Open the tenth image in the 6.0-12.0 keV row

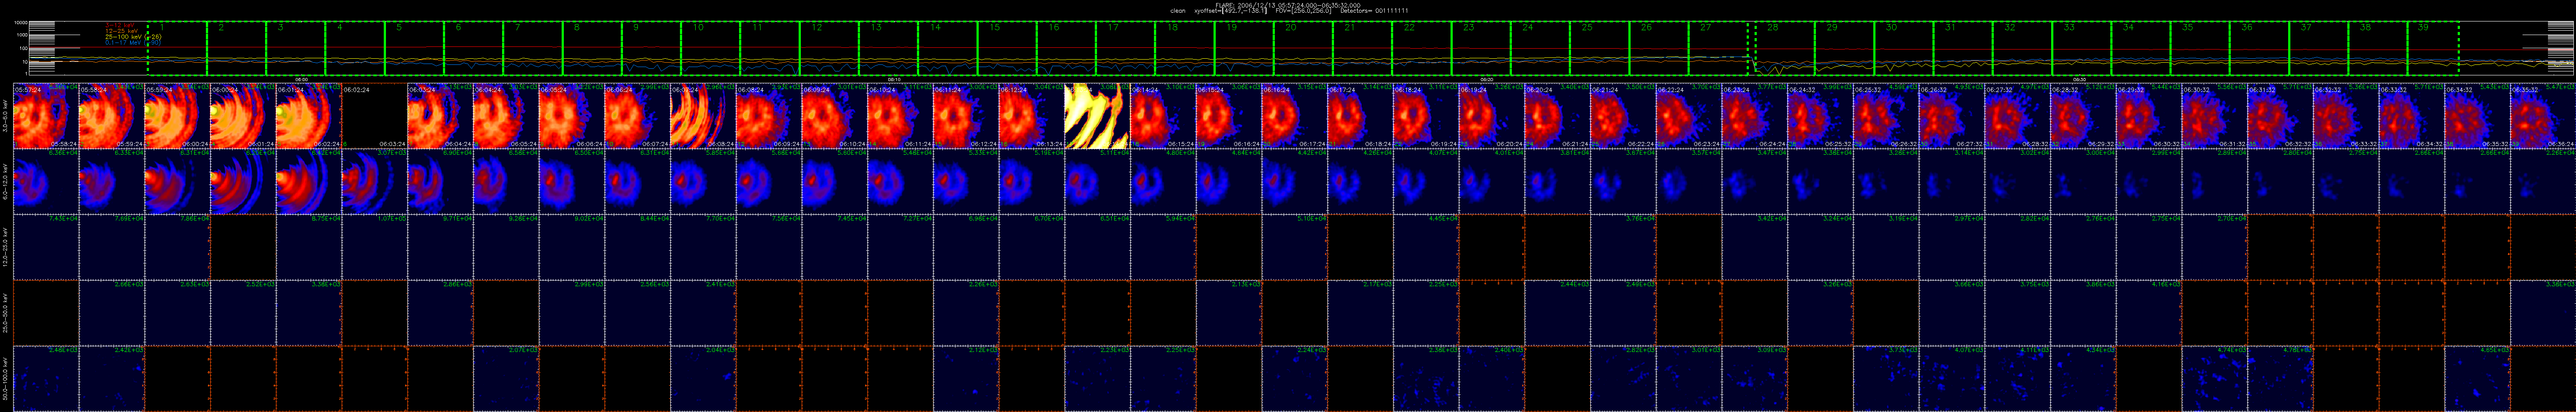(x=637, y=181)
